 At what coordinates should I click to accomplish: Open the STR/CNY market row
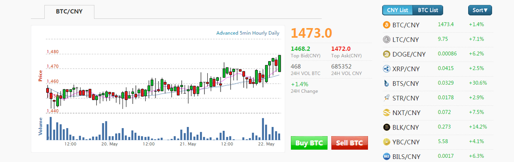coord(437,98)
